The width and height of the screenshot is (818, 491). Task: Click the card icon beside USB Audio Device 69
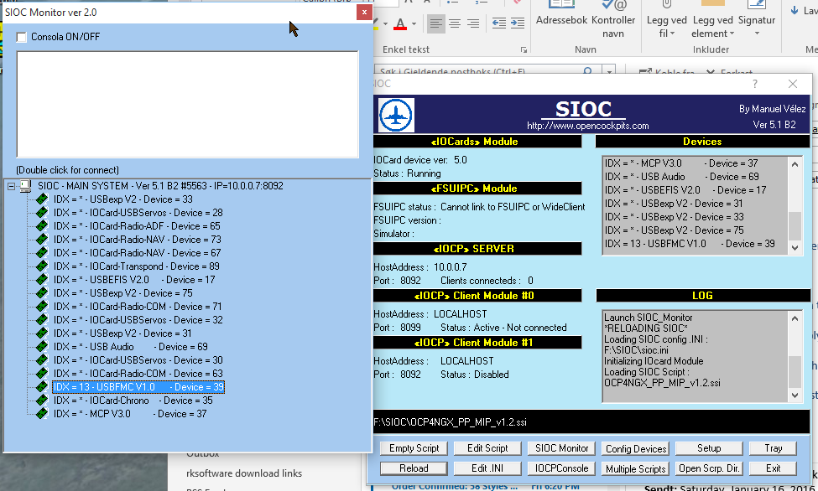coord(41,347)
